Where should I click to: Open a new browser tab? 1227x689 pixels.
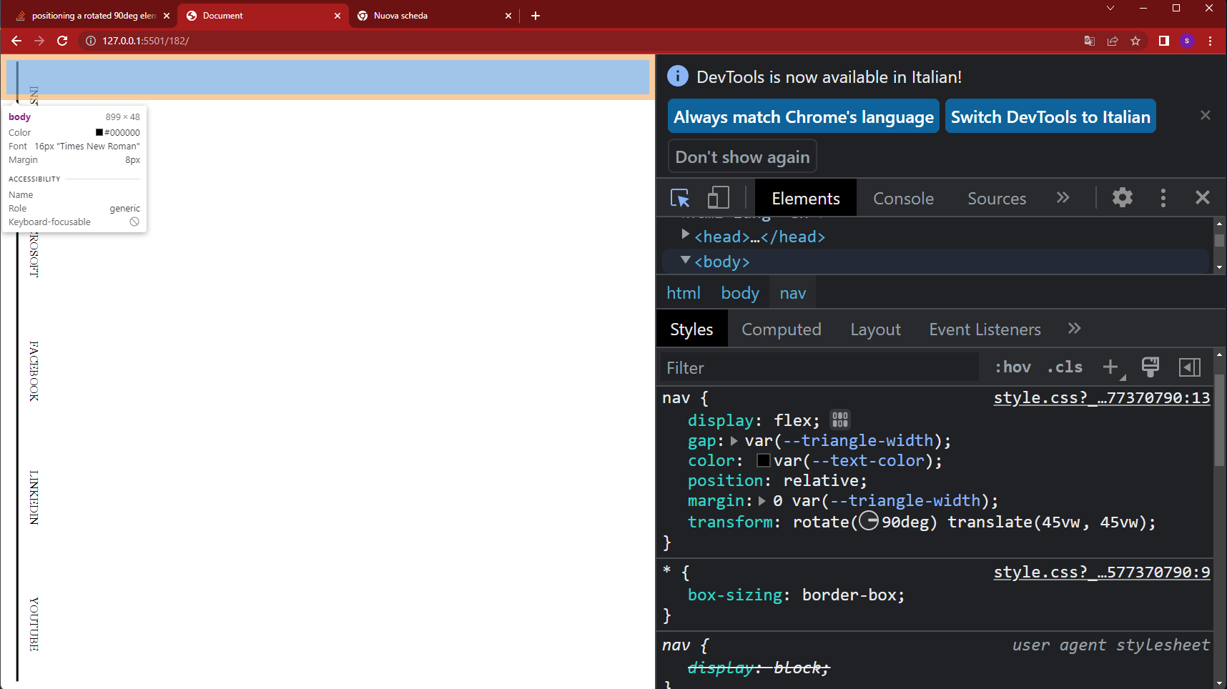click(x=536, y=16)
